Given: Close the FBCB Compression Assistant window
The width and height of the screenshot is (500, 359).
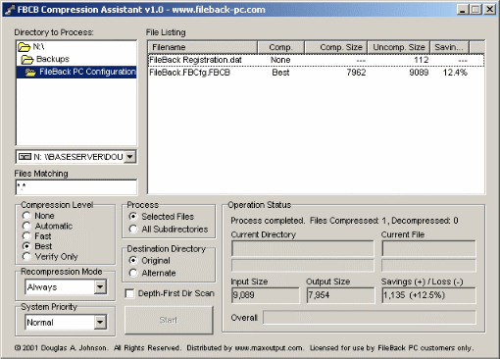Looking at the screenshot, I should tap(490, 10).
